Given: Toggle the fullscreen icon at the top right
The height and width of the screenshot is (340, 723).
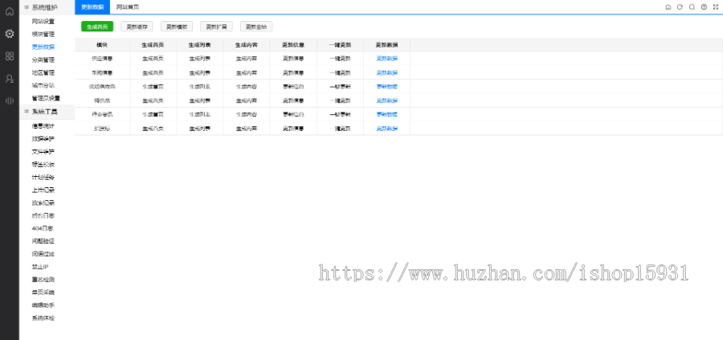Looking at the screenshot, I should [x=716, y=7].
